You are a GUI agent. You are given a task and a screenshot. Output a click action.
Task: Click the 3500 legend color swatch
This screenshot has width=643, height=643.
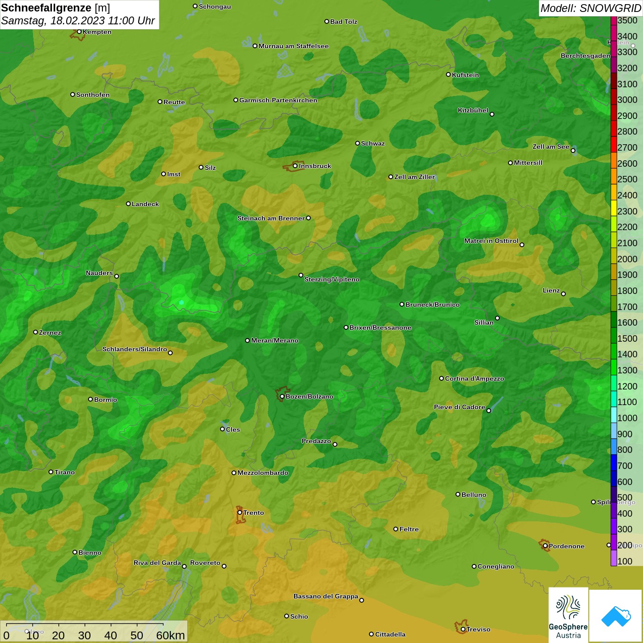point(614,21)
